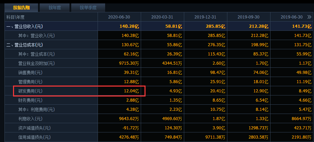Click the 198.99亿 total cost value
314x142 pixels.
pos(260,45)
